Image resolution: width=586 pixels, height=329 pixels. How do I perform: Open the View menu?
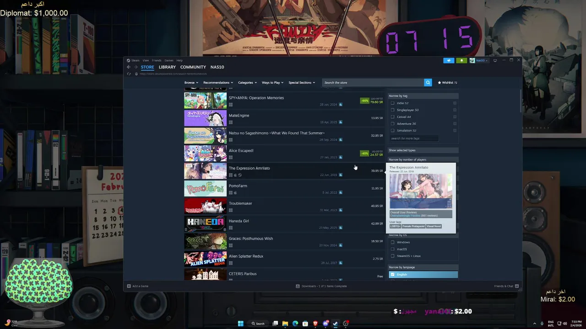(x=146, y=60)
